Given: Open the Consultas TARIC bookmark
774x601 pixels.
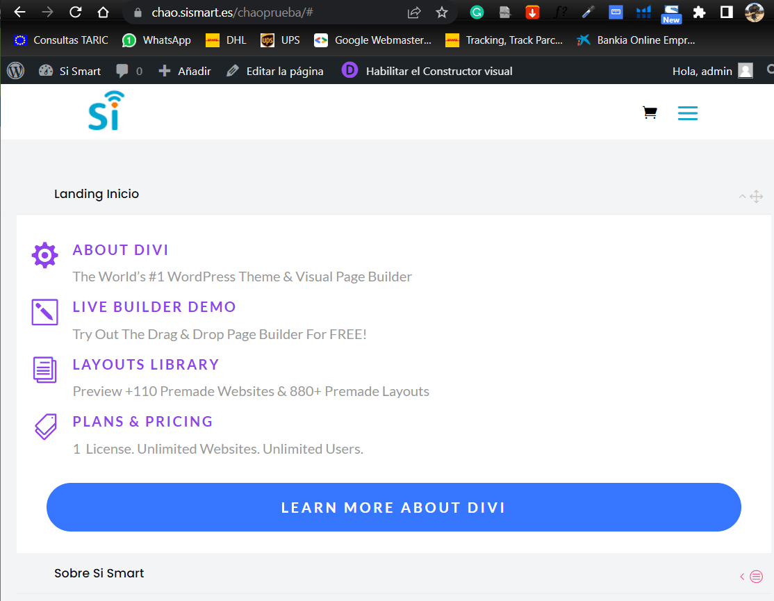Looking at the screenshot, I should (x=61, y=40).
